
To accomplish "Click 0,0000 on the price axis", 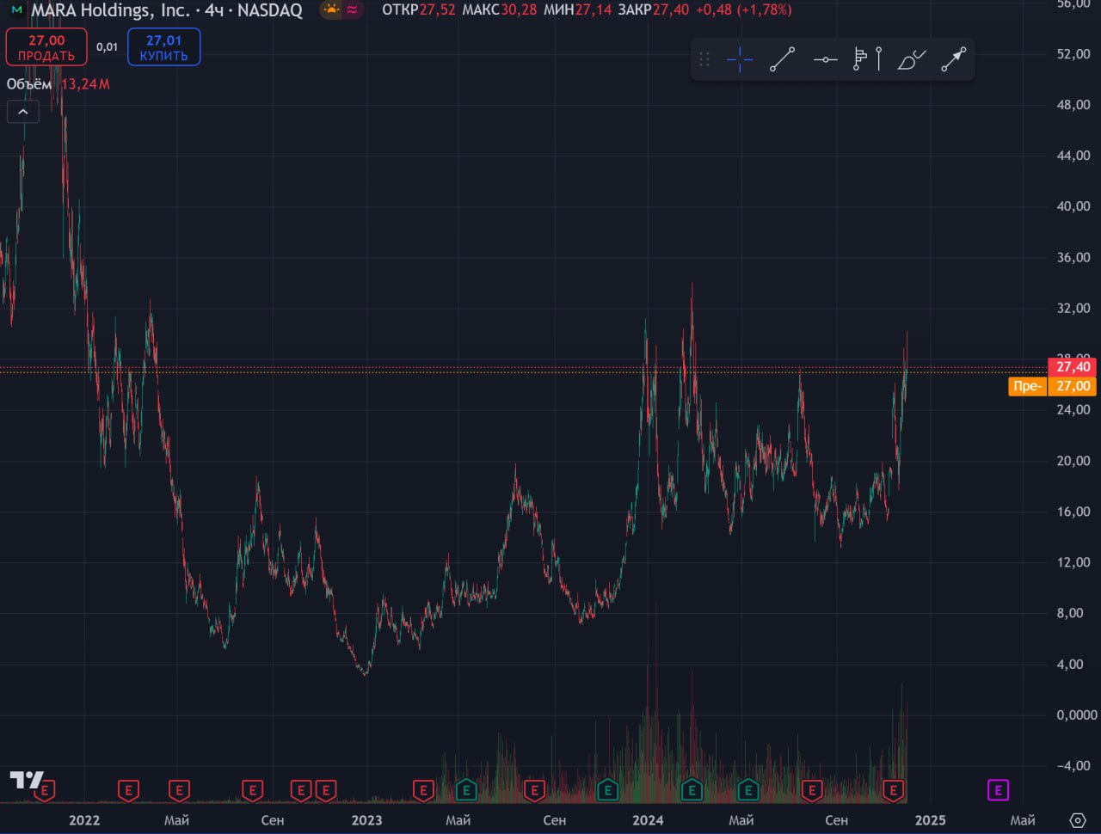I will (x=1076, y=715).
